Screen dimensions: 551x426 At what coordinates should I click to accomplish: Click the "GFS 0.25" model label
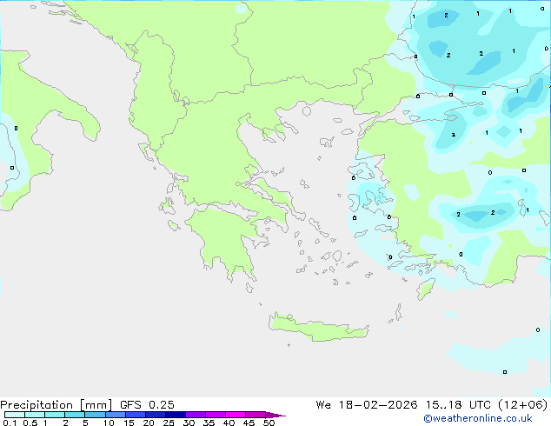pyautogui.click(x=147, y=405)
